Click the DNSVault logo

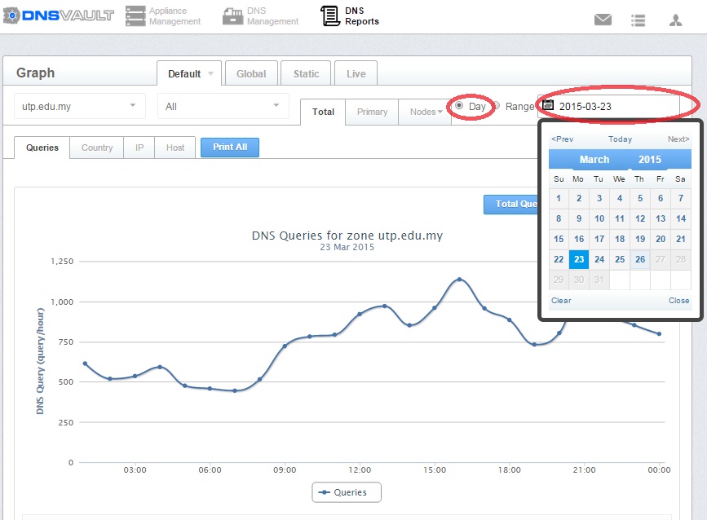[x=58, y=15]
